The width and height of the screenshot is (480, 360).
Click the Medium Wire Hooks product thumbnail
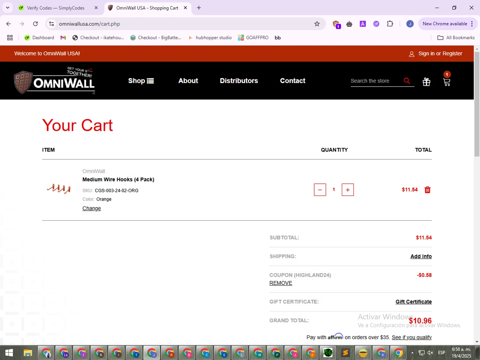pos(59,189)
